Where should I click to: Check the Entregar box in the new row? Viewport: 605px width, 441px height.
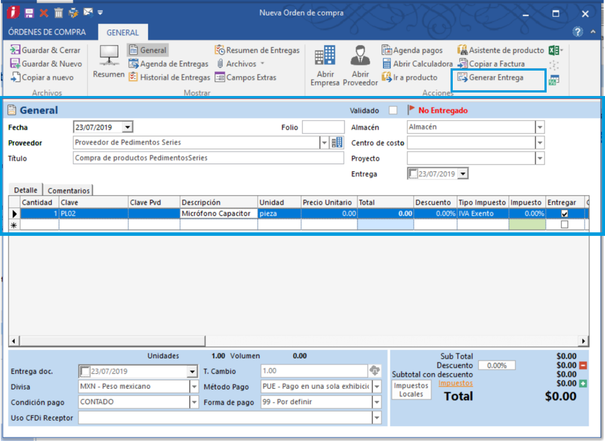[565, 224]
